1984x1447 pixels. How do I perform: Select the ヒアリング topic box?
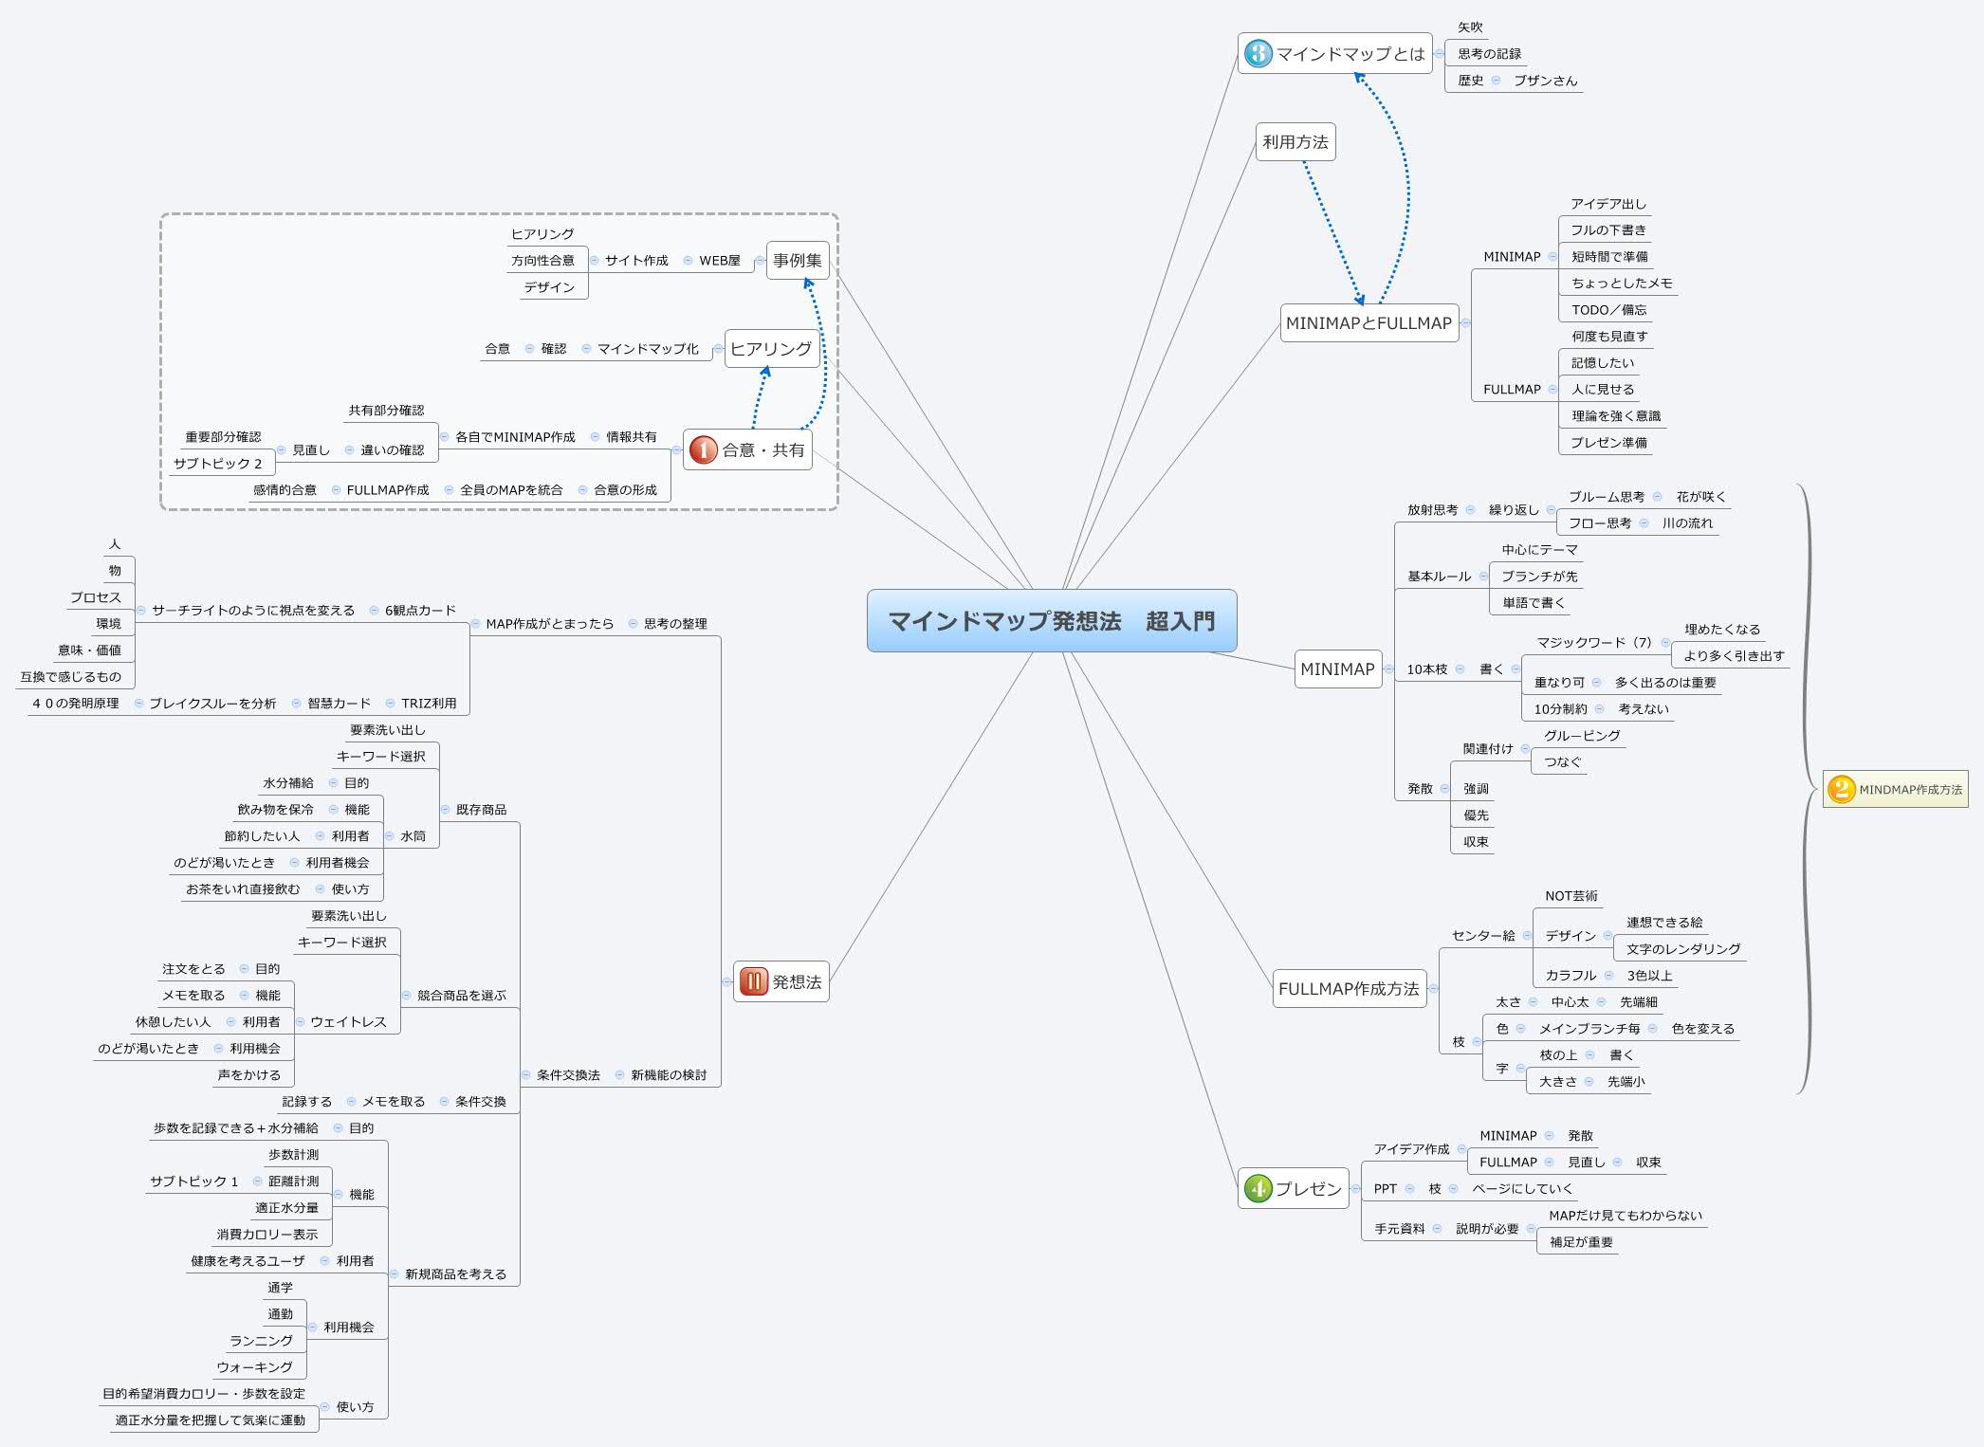pos(771,349)
